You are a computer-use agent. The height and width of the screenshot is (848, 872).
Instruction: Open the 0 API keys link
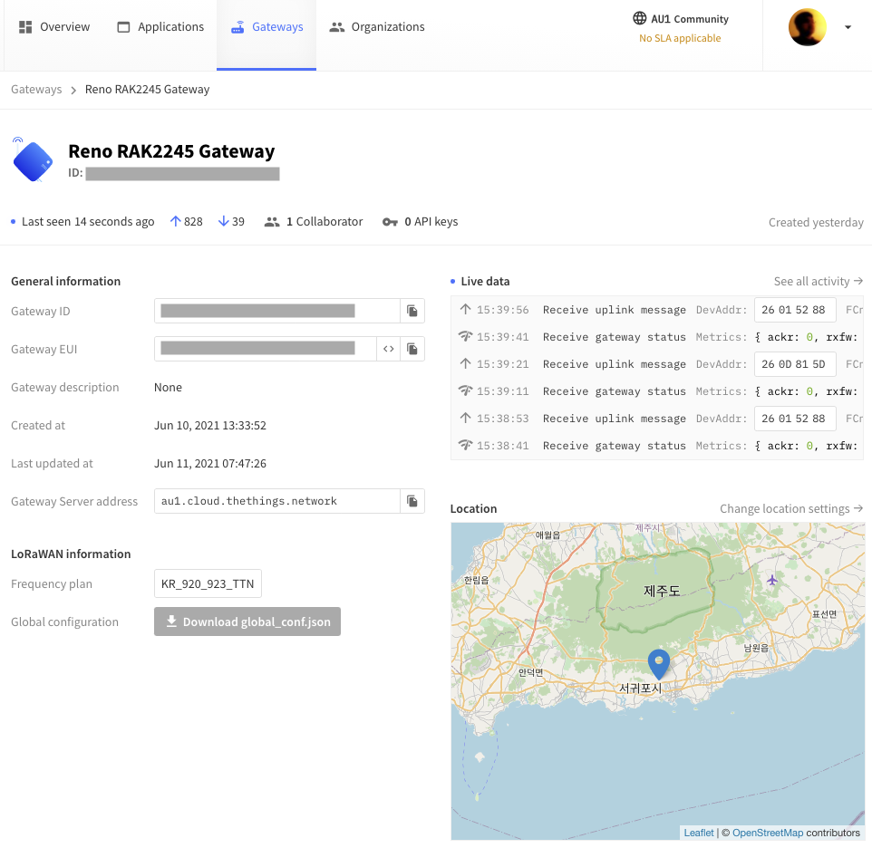pyautogui.click(x=421, y=222)
